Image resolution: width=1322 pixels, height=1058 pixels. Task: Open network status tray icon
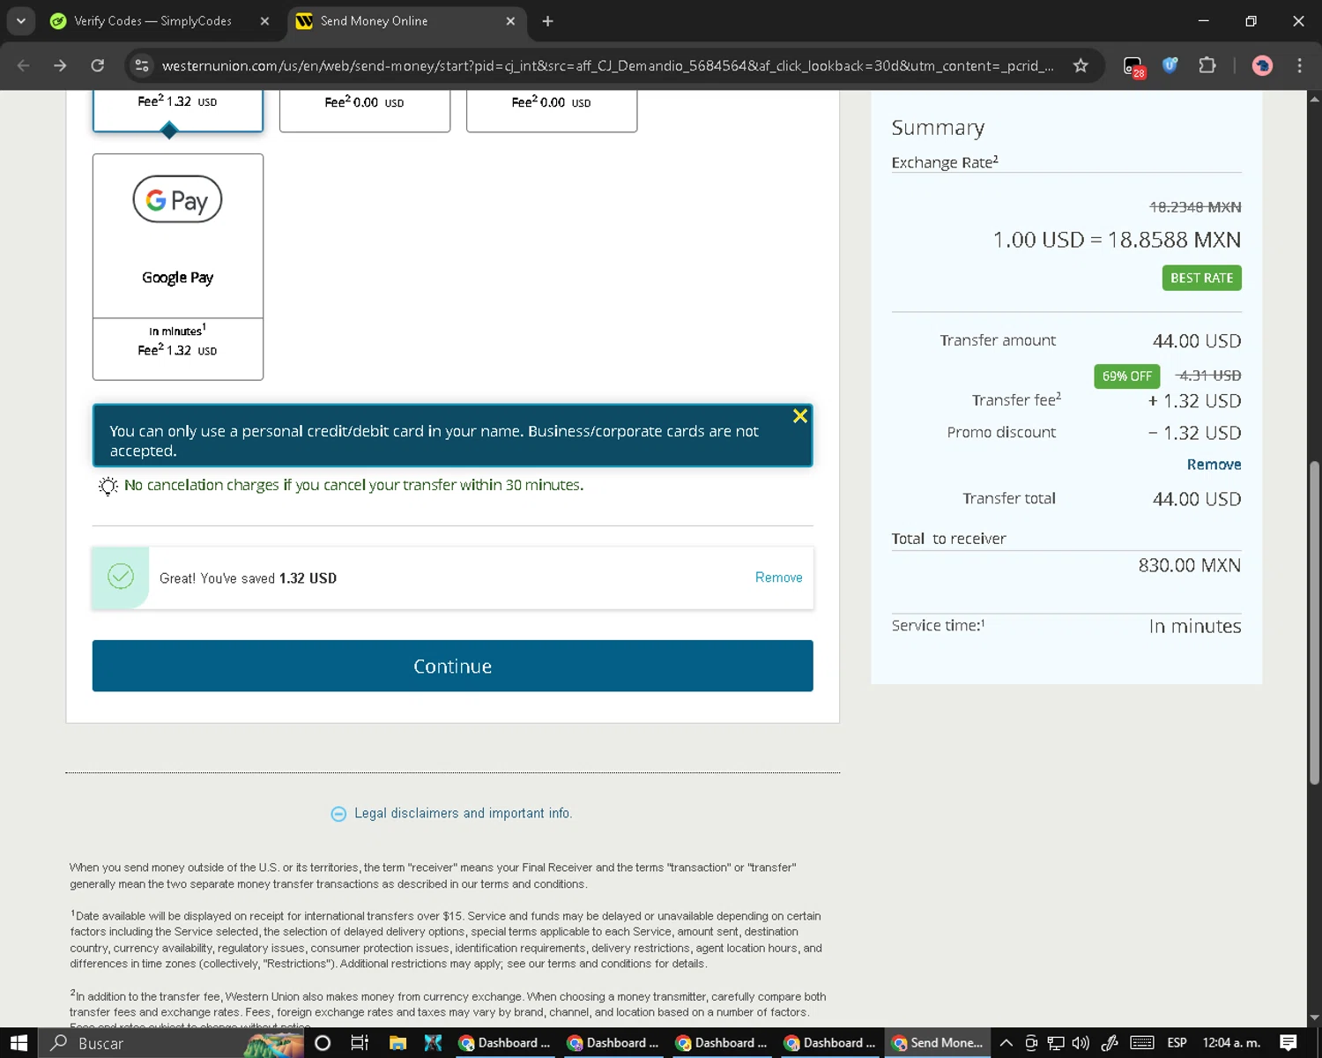coord(1056,1043)
